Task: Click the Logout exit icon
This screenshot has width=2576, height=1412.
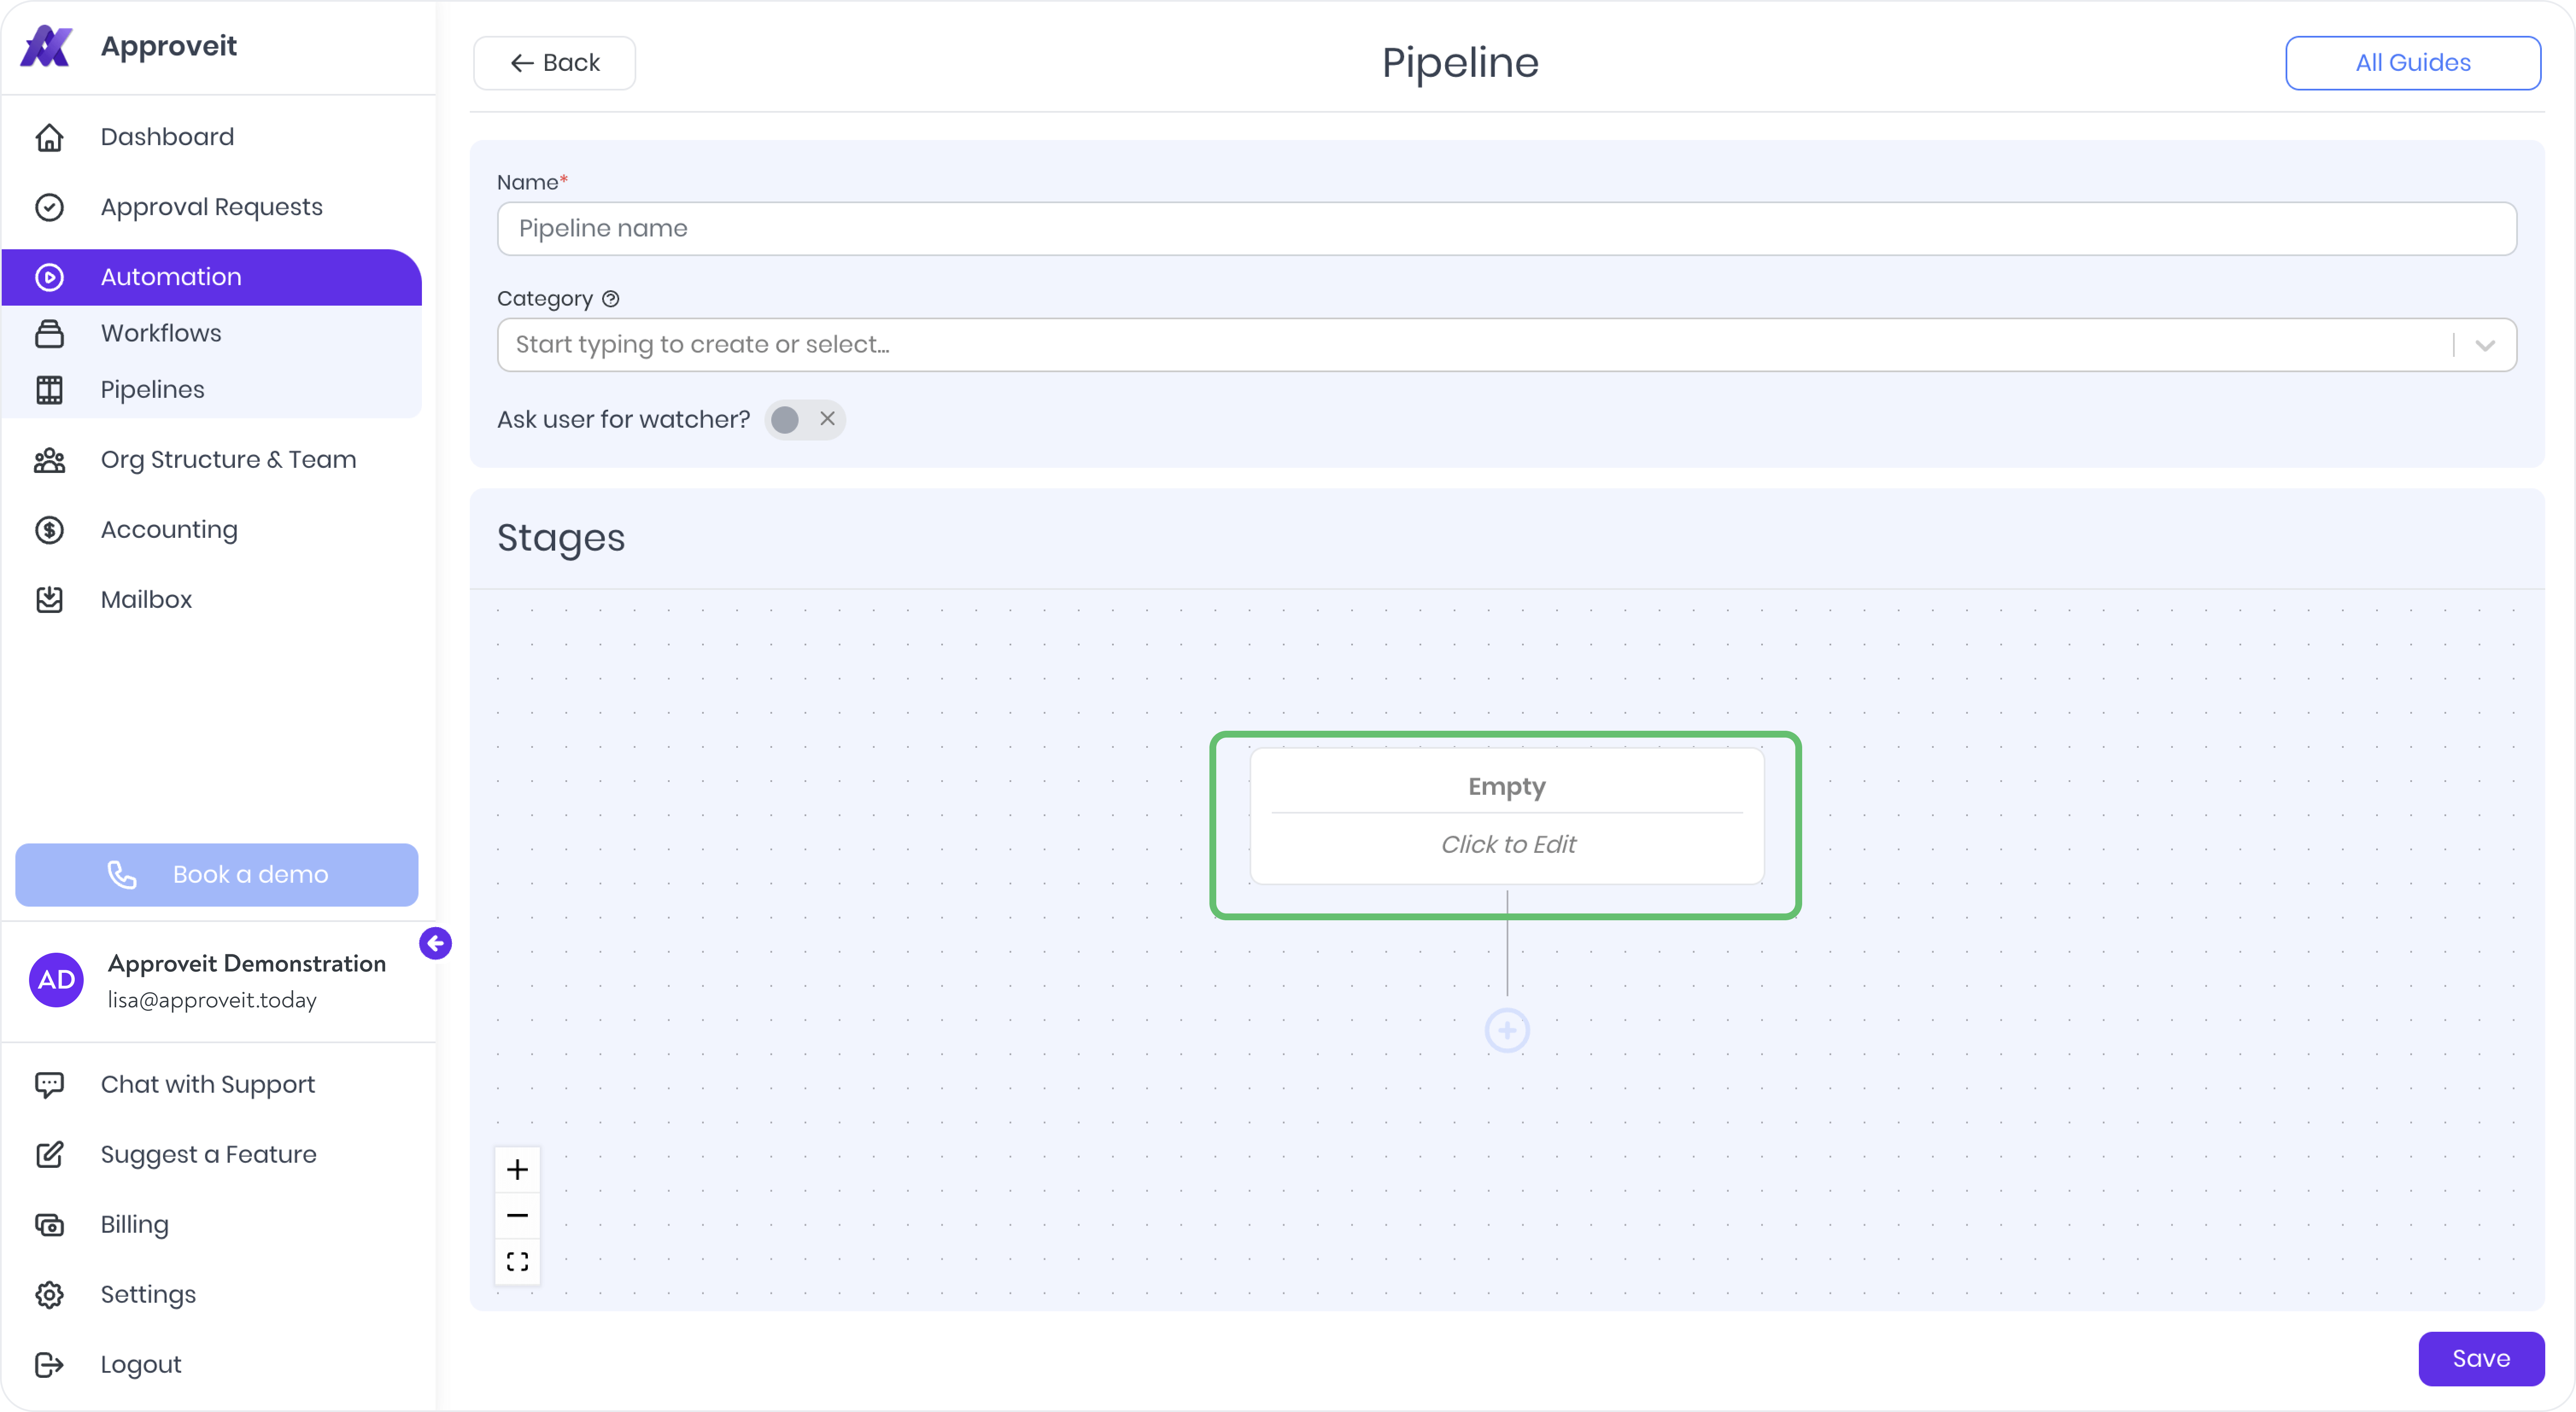Action: tap(49, 1364)
